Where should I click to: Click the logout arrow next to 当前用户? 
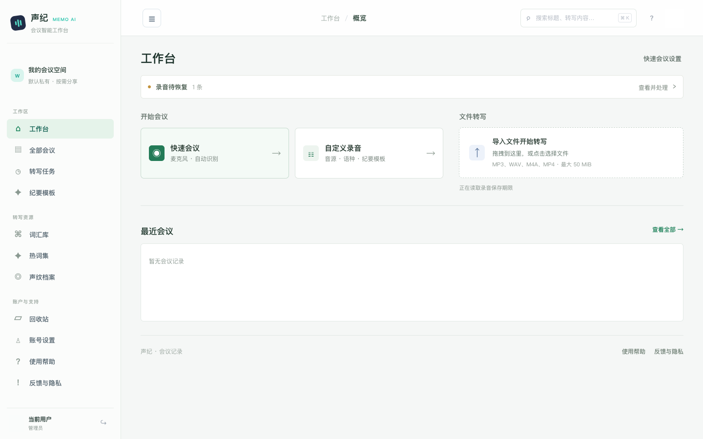103,423
